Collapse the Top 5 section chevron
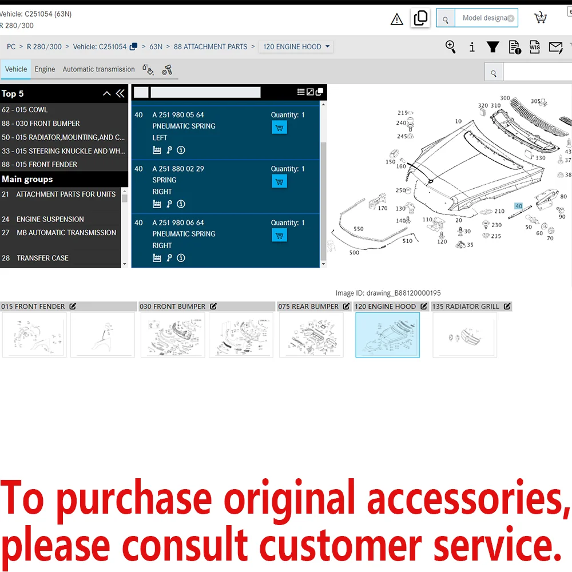This screenshot has height=572, width=572. 107,93
